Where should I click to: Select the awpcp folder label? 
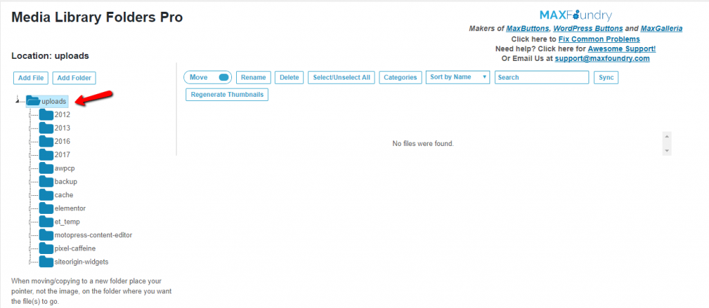[x=64, y=169]
